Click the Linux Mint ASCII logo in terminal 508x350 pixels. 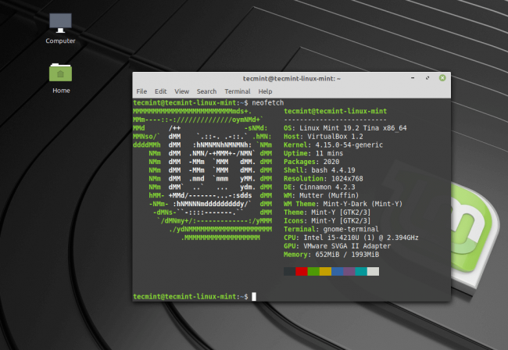tap(202, 174)
